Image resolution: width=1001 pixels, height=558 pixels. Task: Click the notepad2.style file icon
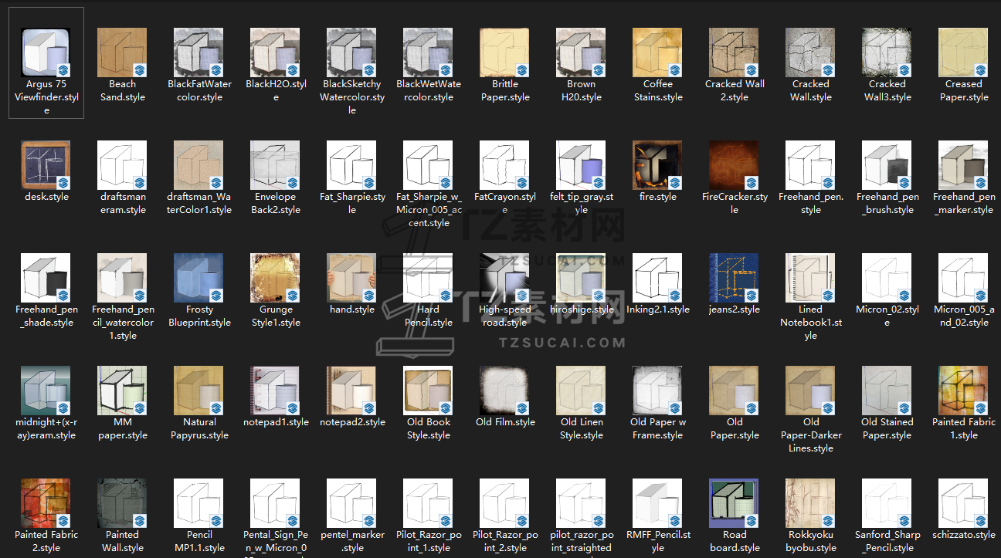(352, 391)
